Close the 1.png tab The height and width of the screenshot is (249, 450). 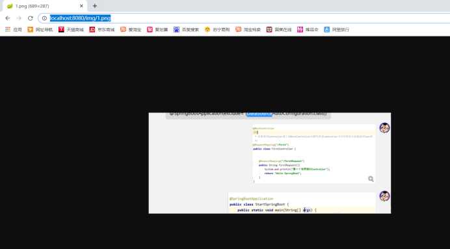[x=81, y=6]
